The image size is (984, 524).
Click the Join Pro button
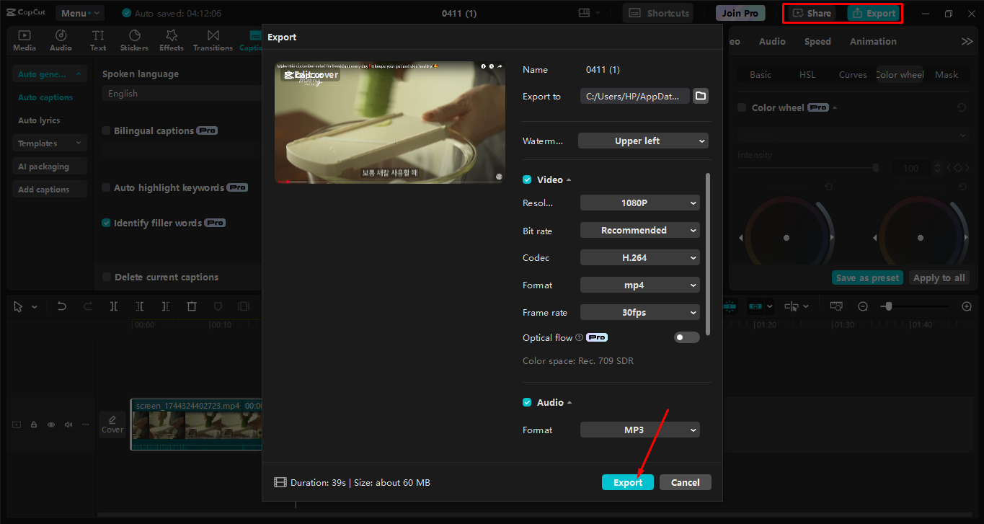pos(740,12)
